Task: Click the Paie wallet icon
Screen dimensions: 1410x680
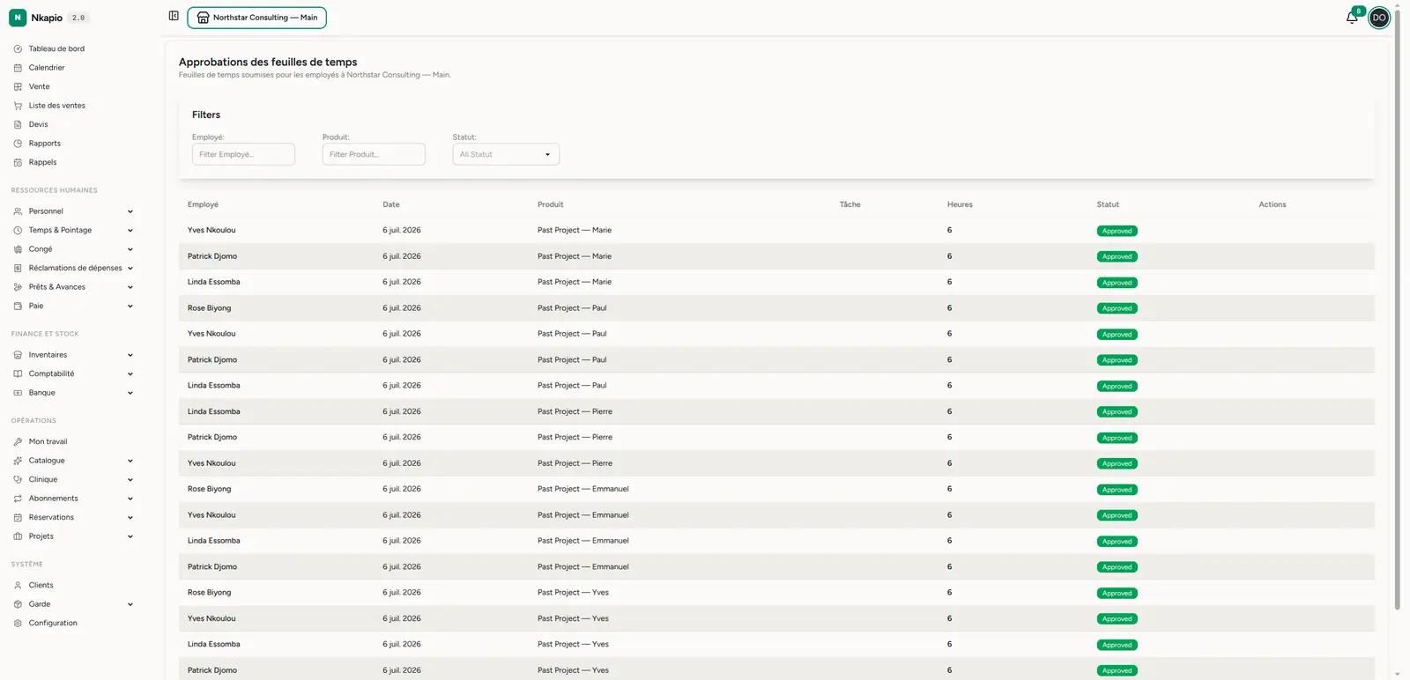Action: tap(18, 306)
